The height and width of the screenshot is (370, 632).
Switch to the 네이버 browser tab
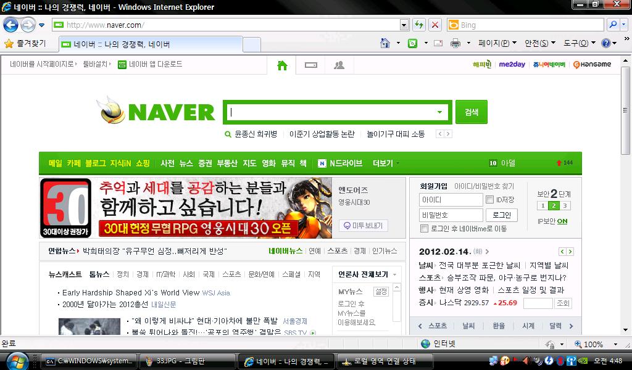click(x=151, y=44)
